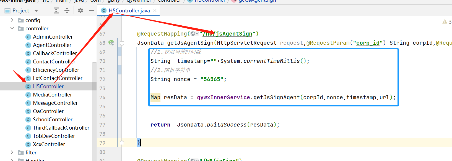Click getJsAgentSign method name in code

190,43
